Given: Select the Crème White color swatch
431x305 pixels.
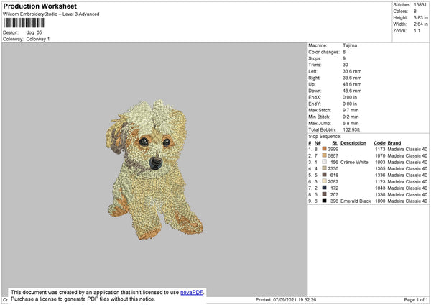Looking at the screenshot, I should pyautogui.click(x=325, y=162).
